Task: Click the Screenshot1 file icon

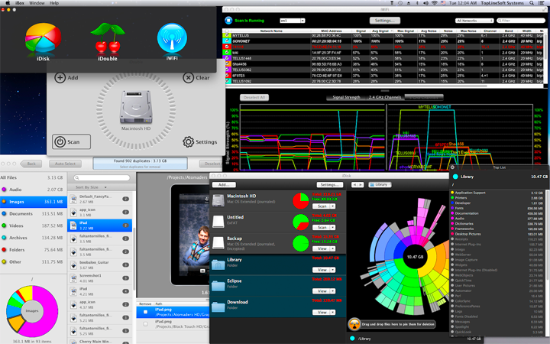Action: (73, 278)
